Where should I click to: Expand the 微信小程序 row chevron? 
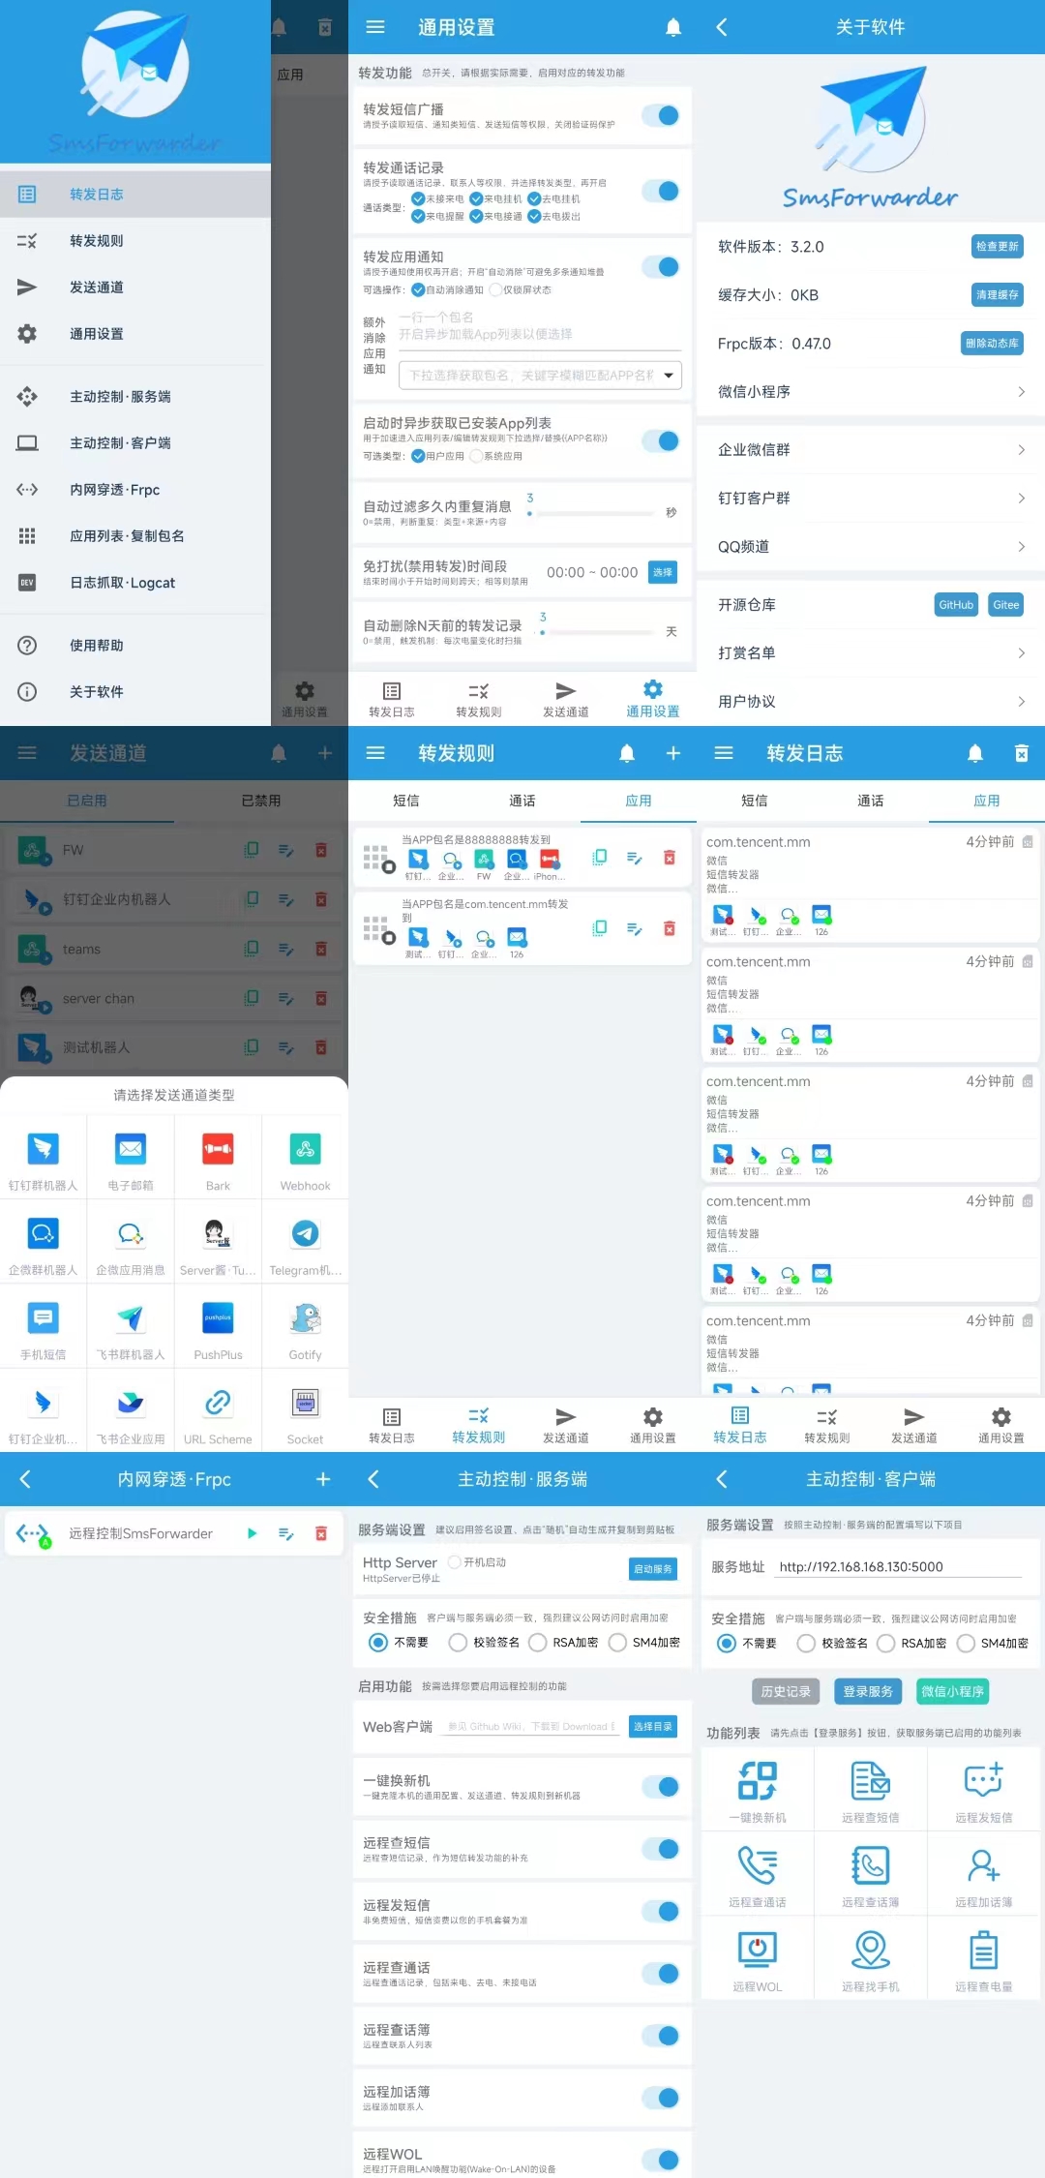1021,391
